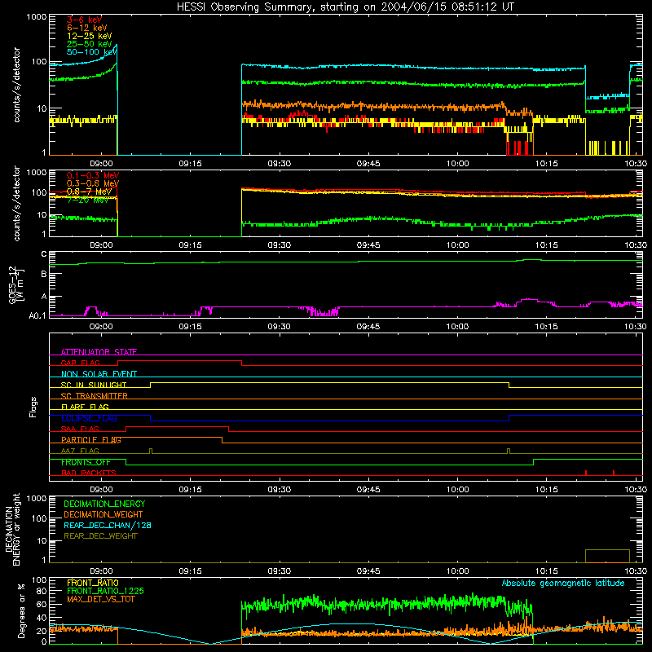Click the HESSI Observing Summary title text
Viewport: 652px width, 652px height.
coord(346,7)
